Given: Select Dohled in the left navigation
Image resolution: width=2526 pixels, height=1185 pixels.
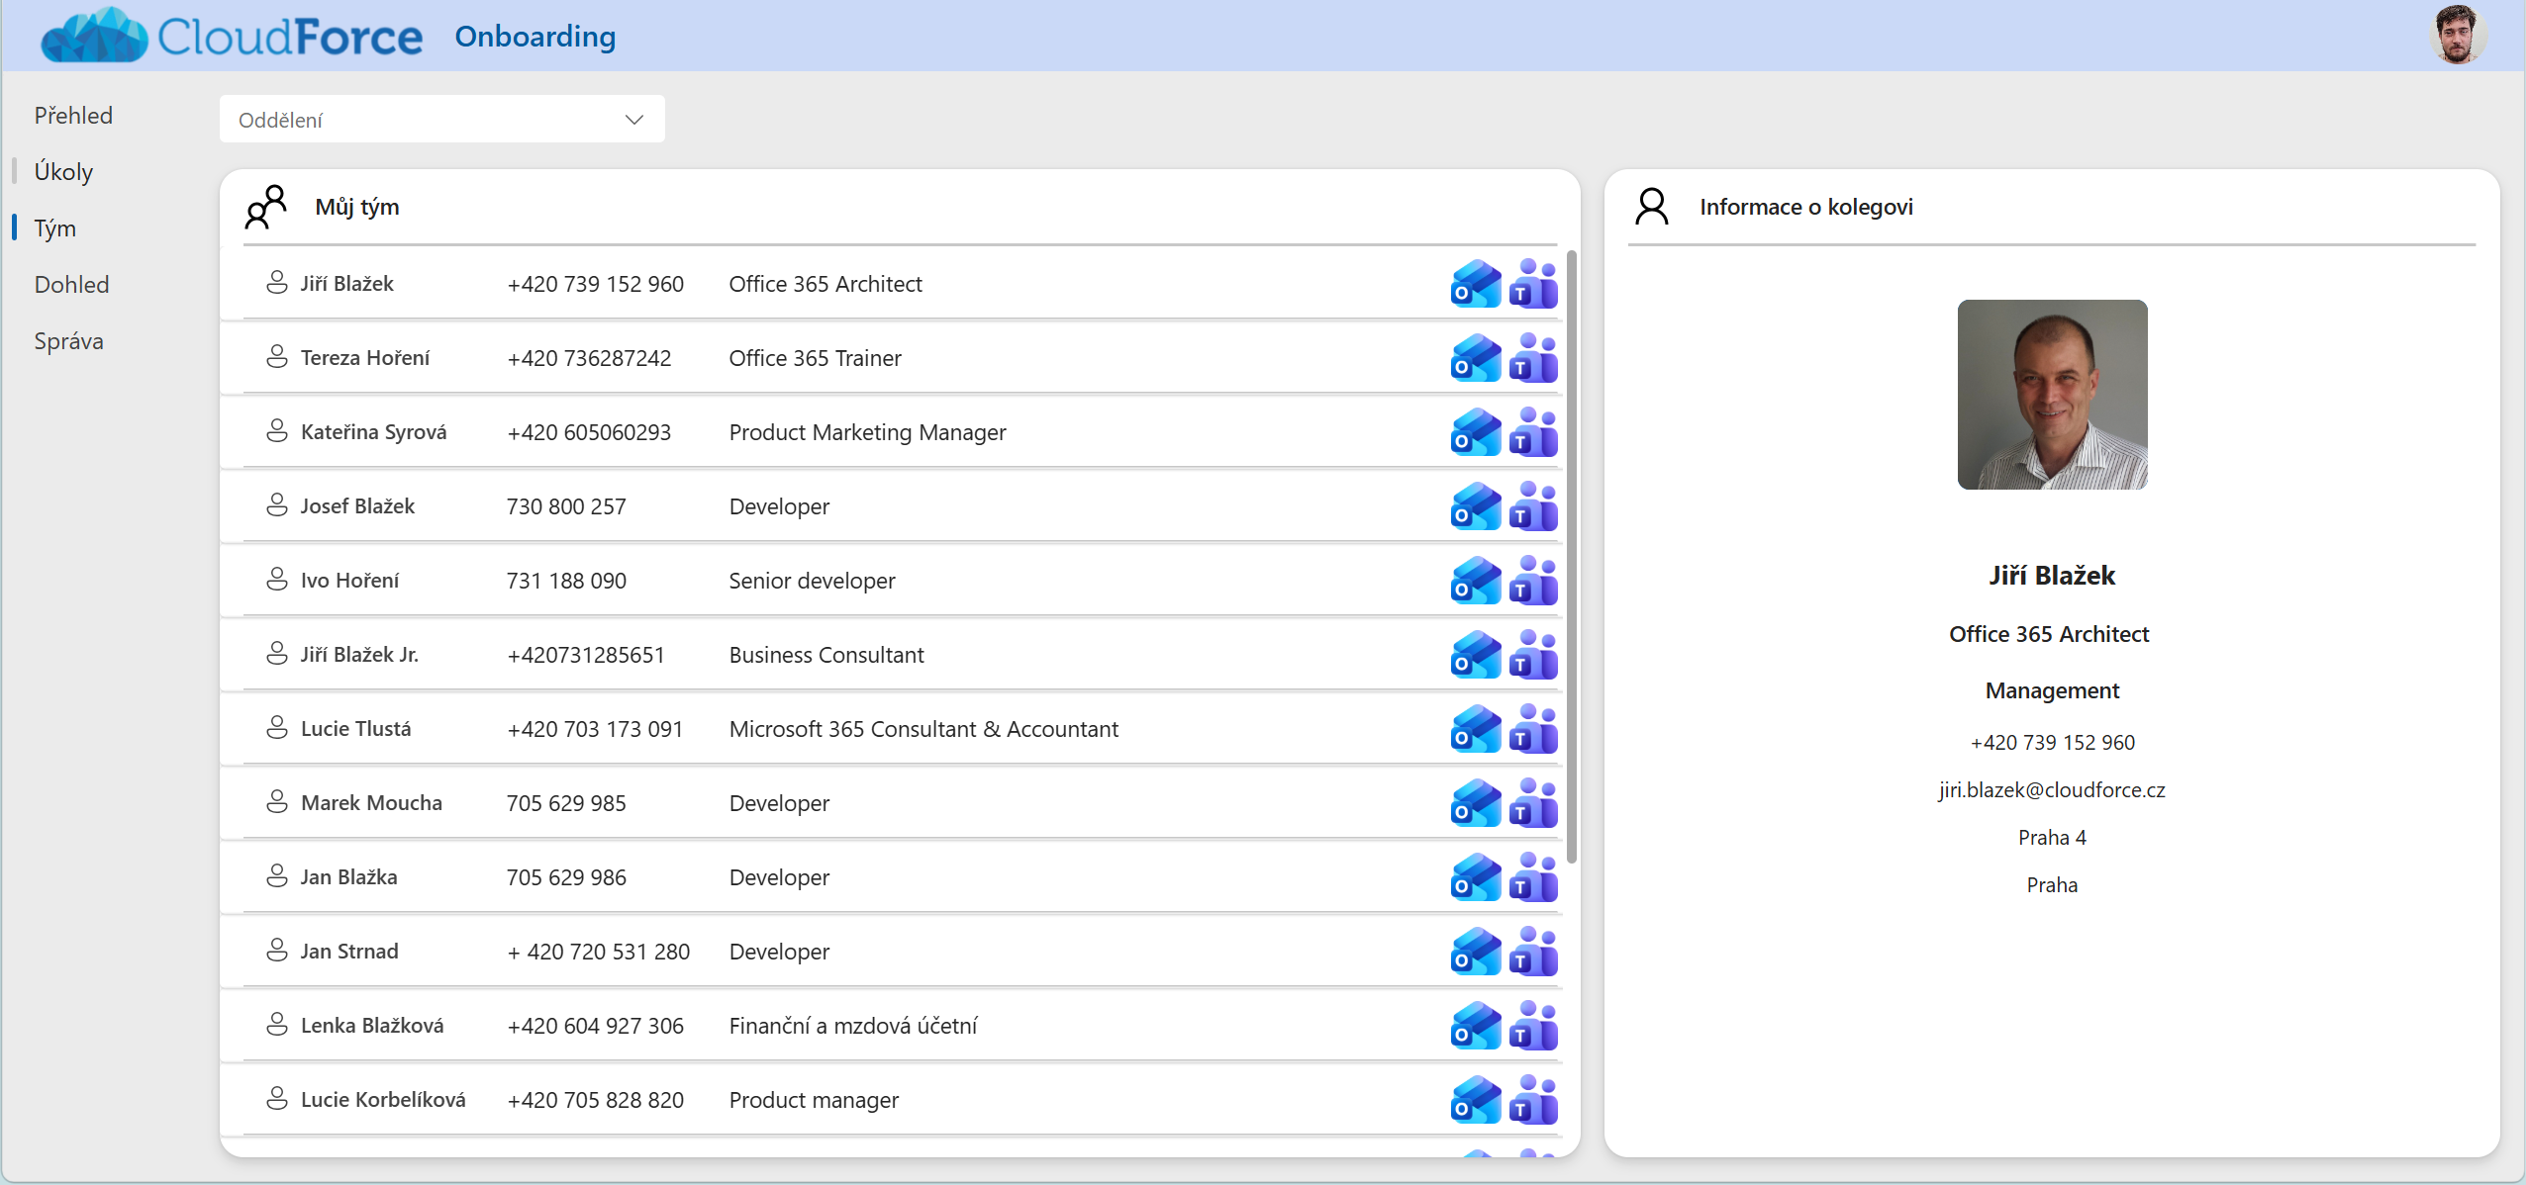Looking at the screenshot, I should pos(71,285).
